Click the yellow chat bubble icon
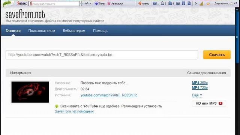Viewport: 240px width, 135px height. click(x=208, y=3)
